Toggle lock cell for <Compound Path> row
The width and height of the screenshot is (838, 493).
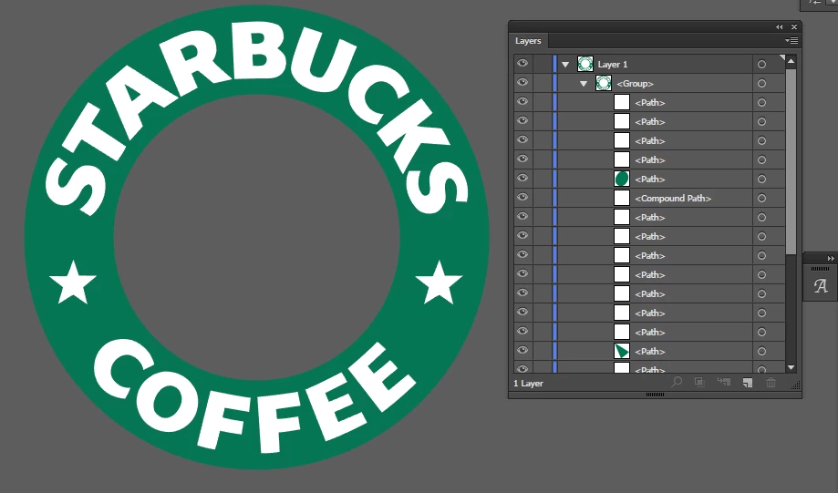pos(543,198)
